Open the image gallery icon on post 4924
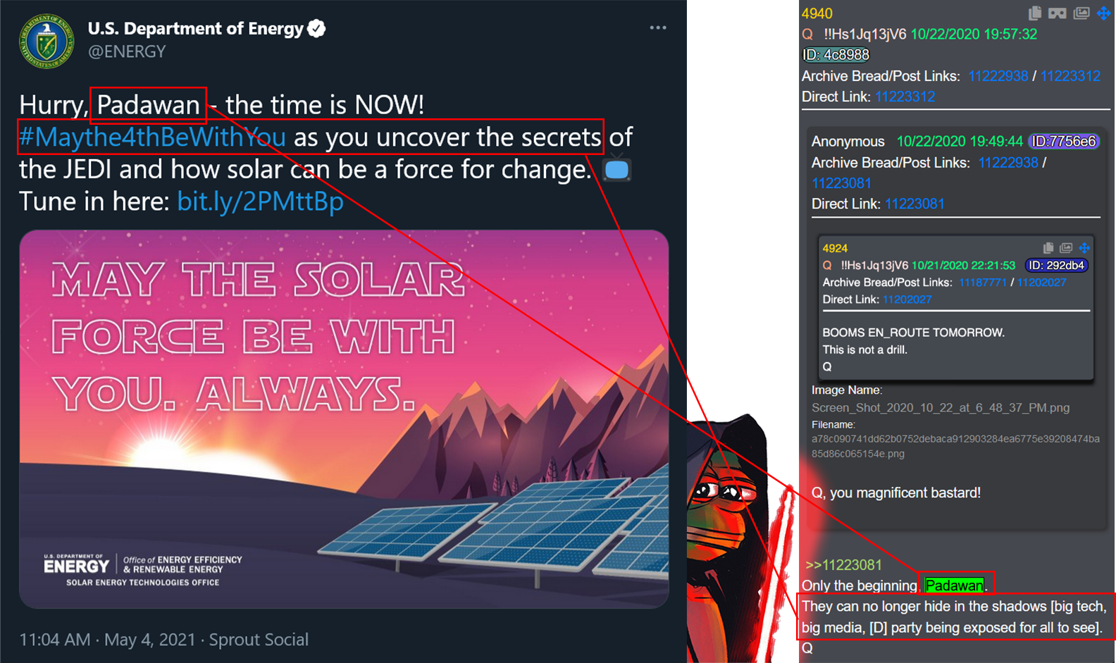Viewport: 1116px width, 663px height. click(1066, 248)
